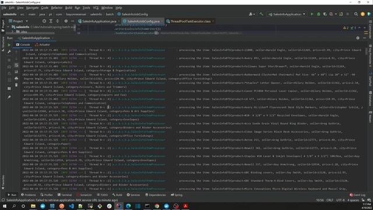
Task: Toggle soft-wrap in the console
Action: pos(16,65)
